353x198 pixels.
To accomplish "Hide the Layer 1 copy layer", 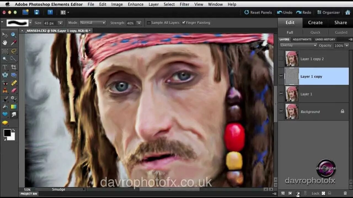I will [x=281, y=76].
